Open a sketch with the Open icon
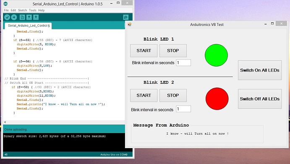The height and width of the screenshot is (164, 290). [x=29, y=17]
